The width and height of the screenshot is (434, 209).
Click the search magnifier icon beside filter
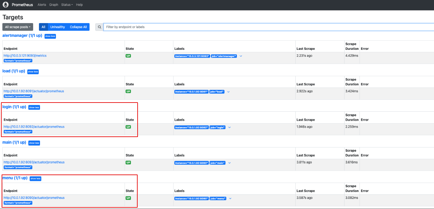click(x=99, y=27)
